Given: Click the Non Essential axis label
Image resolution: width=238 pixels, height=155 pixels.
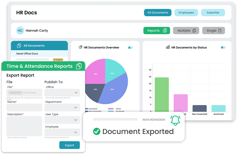Looking at the screenshot, I should (x=200, y=114).
